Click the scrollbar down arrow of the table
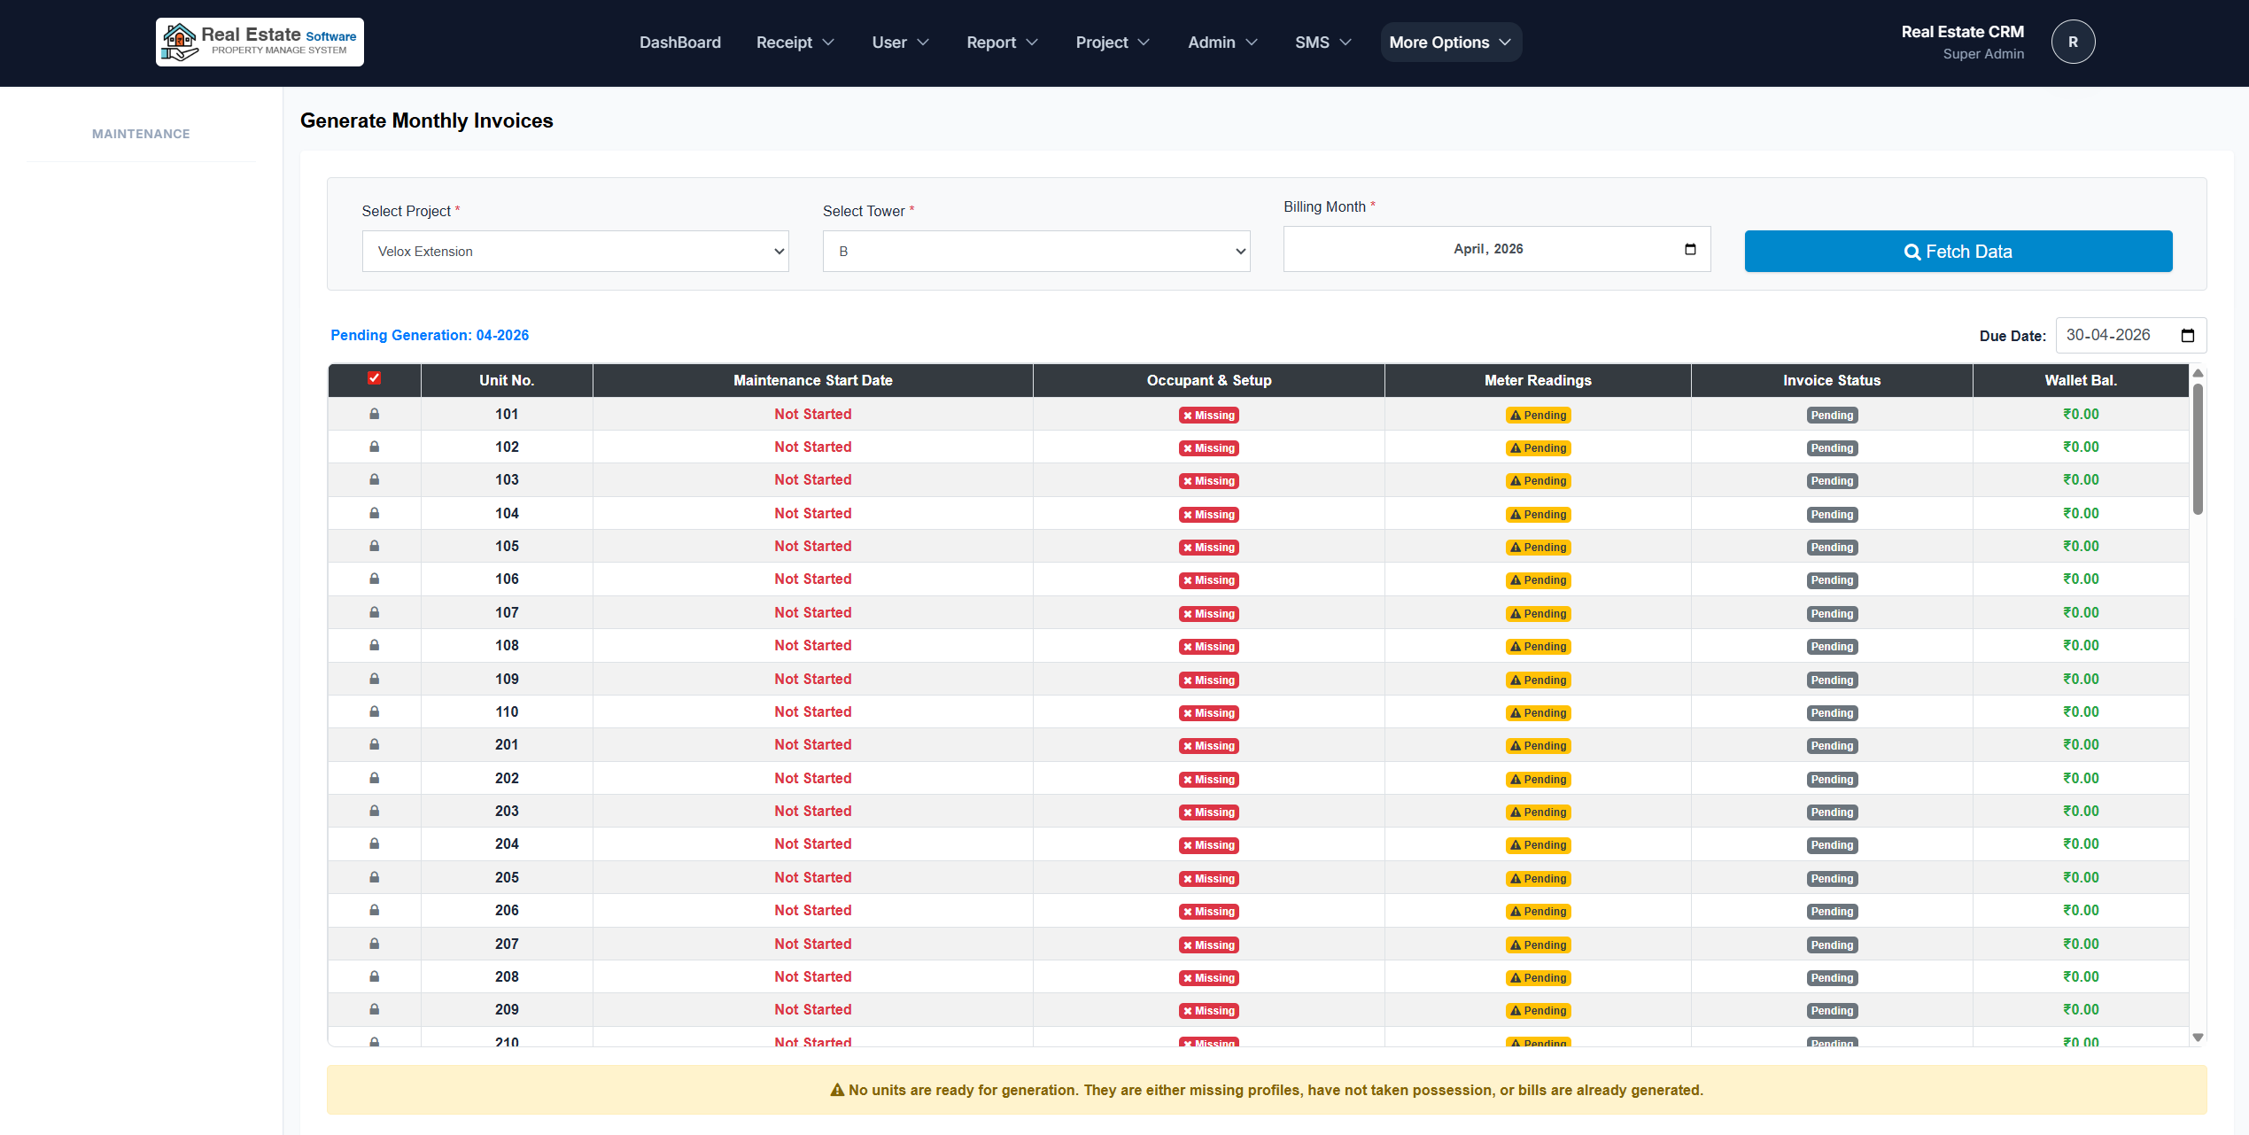2249x1135 pixels. [x=2198, y=1037]
